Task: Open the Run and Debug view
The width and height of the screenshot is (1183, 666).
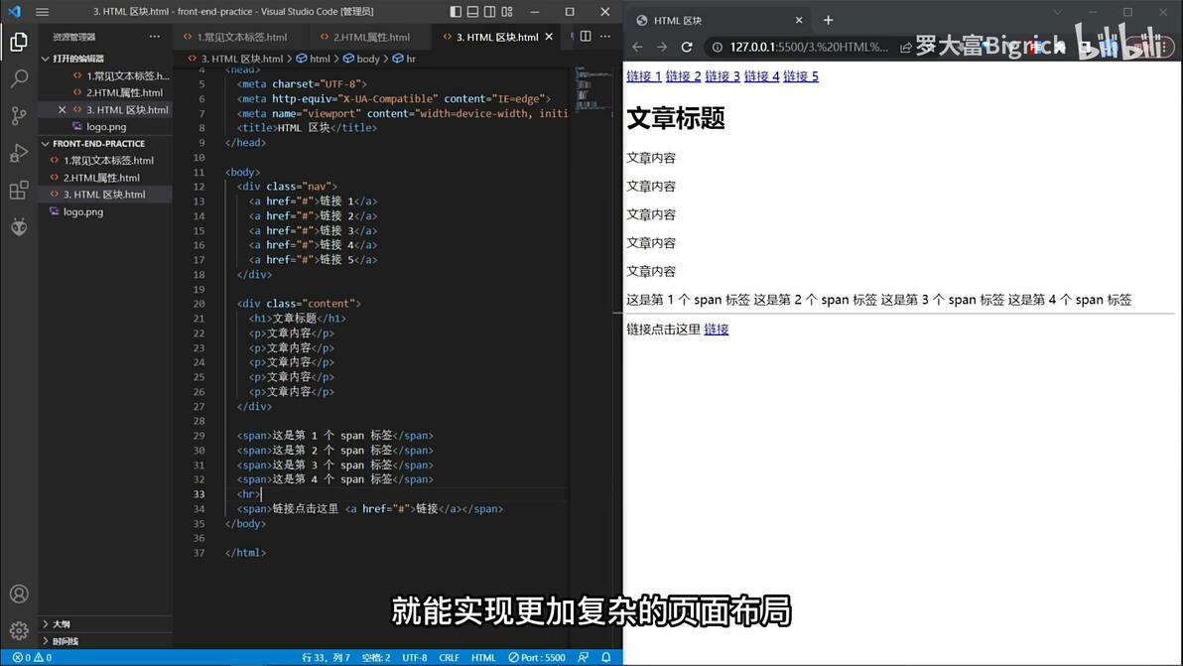Action: (x=19, y=153)
